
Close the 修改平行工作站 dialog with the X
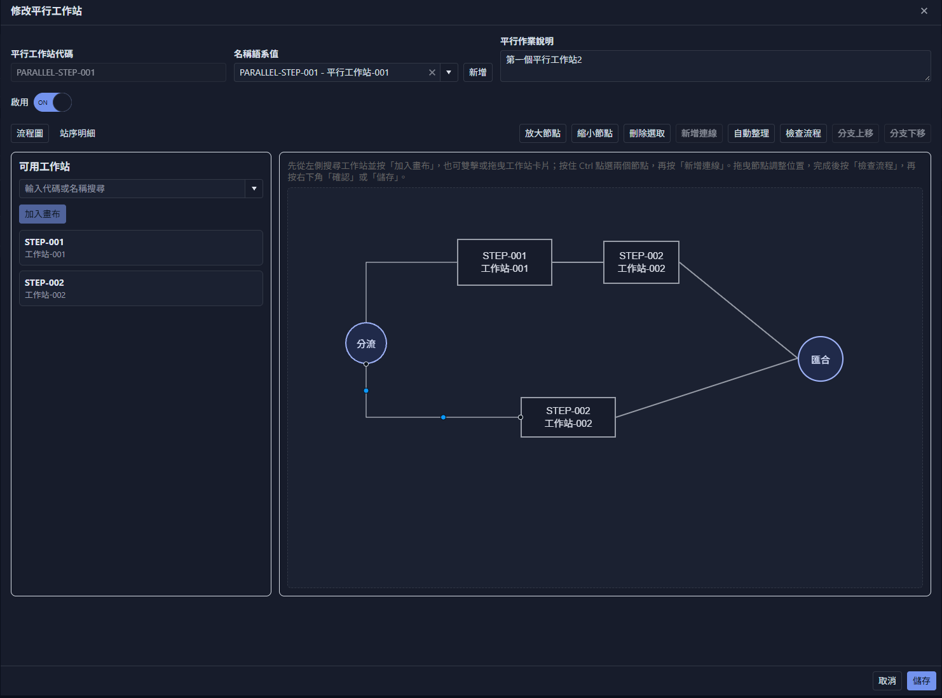pyautogui.click(x=924, y=11)
